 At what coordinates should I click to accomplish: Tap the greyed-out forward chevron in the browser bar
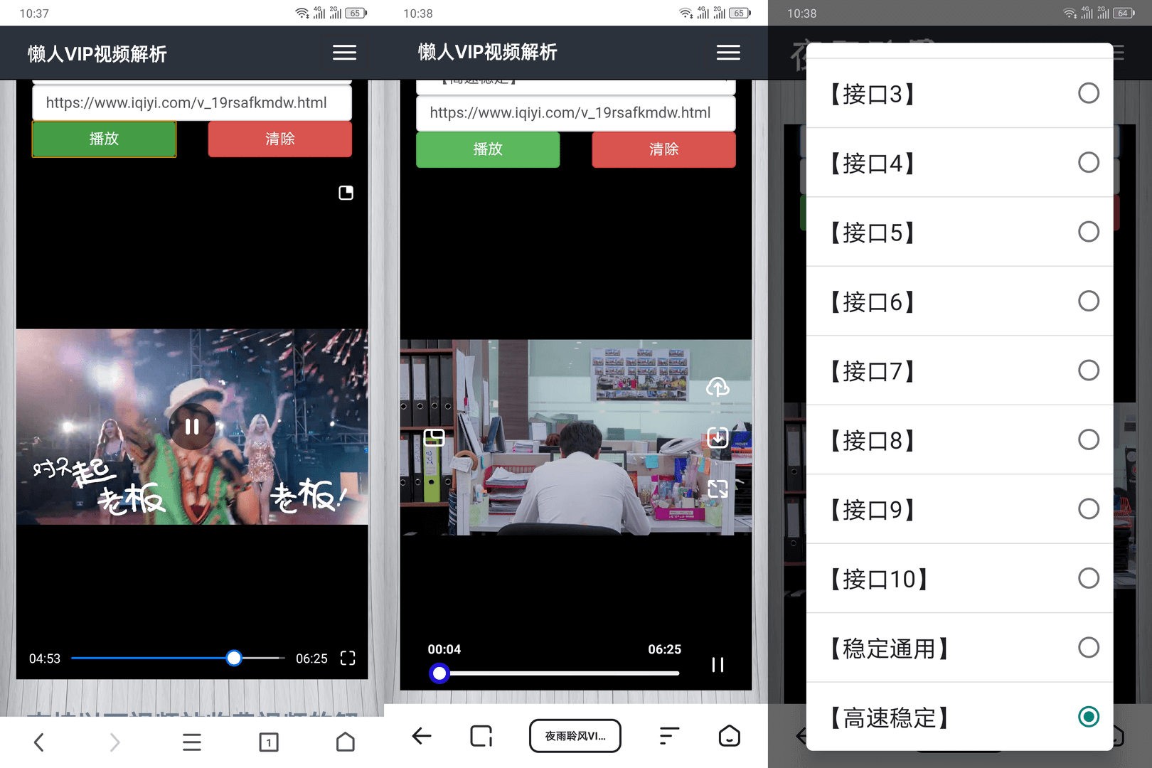coord(114,742)
